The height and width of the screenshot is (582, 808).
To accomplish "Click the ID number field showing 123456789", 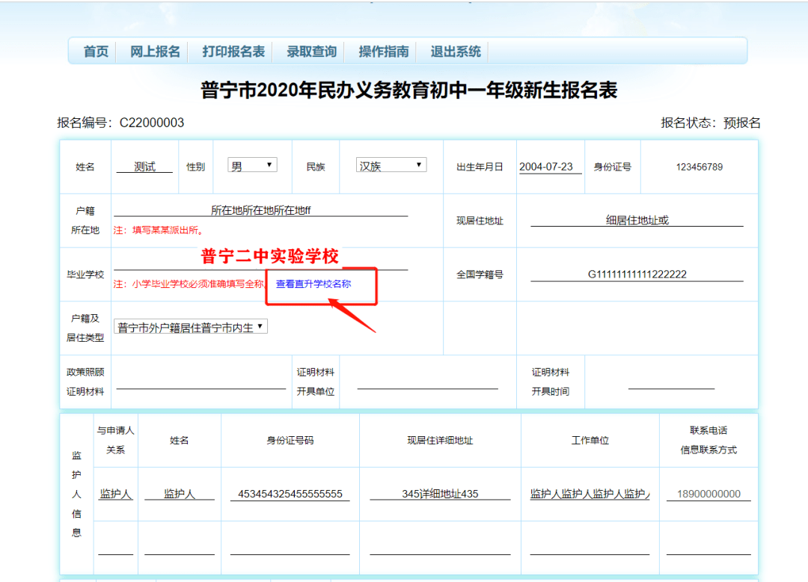I will (x=699, y=166).
